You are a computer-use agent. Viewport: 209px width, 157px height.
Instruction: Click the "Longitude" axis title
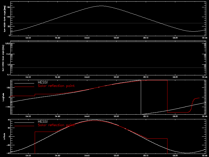point(3,97)
